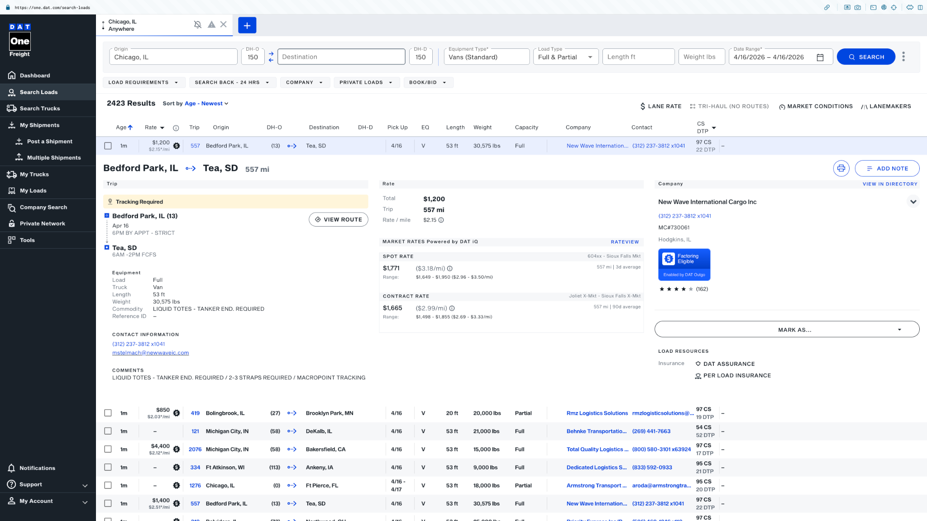This screenshot has height=521, width=927.
Task: Mute alerts with the bell-slash icon
Action: (x=198, y=25)
